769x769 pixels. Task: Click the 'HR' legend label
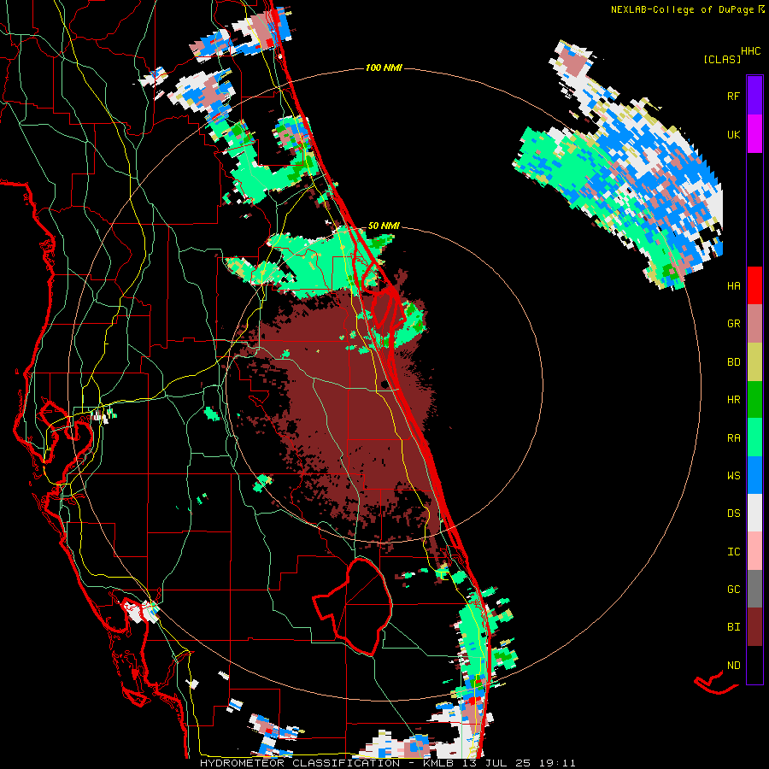[x=733, y=400]
